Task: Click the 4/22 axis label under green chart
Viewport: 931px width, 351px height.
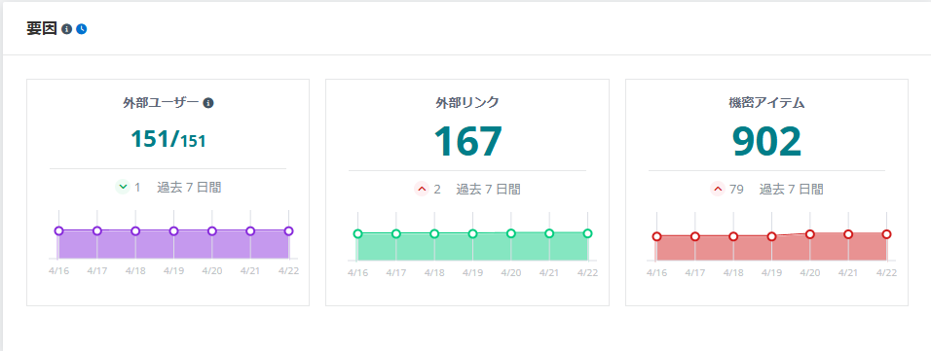Action: coord(588,273)
